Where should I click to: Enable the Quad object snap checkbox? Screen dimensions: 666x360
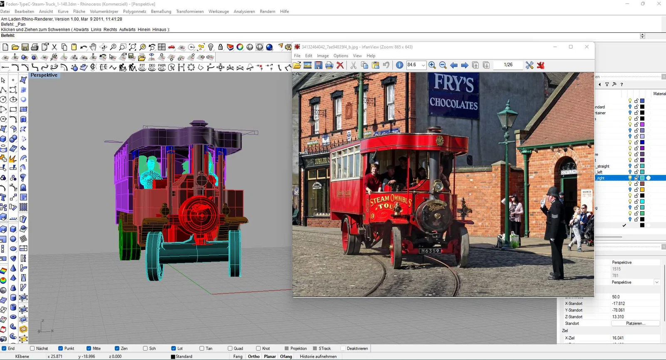pos(230,348)
